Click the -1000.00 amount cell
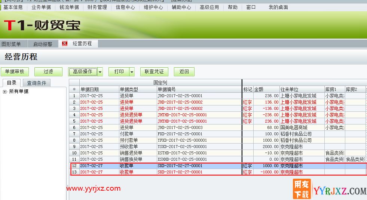Image resolution: width=367 pixels, height=200 pixels. click(x=267, y=172)
